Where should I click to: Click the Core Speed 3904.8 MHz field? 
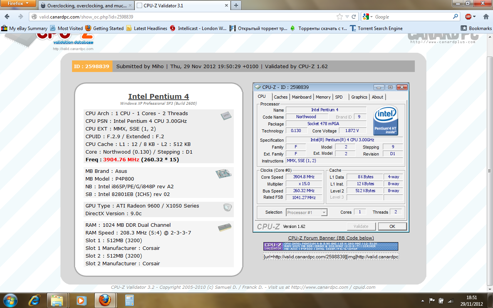(304, 177)
